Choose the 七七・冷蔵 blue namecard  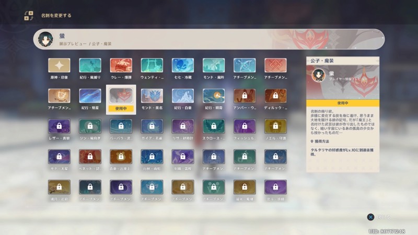click(183, 65)
